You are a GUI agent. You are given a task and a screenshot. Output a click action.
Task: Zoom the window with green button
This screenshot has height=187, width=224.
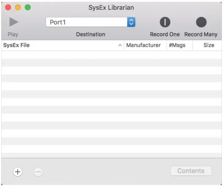pos(28,7)
